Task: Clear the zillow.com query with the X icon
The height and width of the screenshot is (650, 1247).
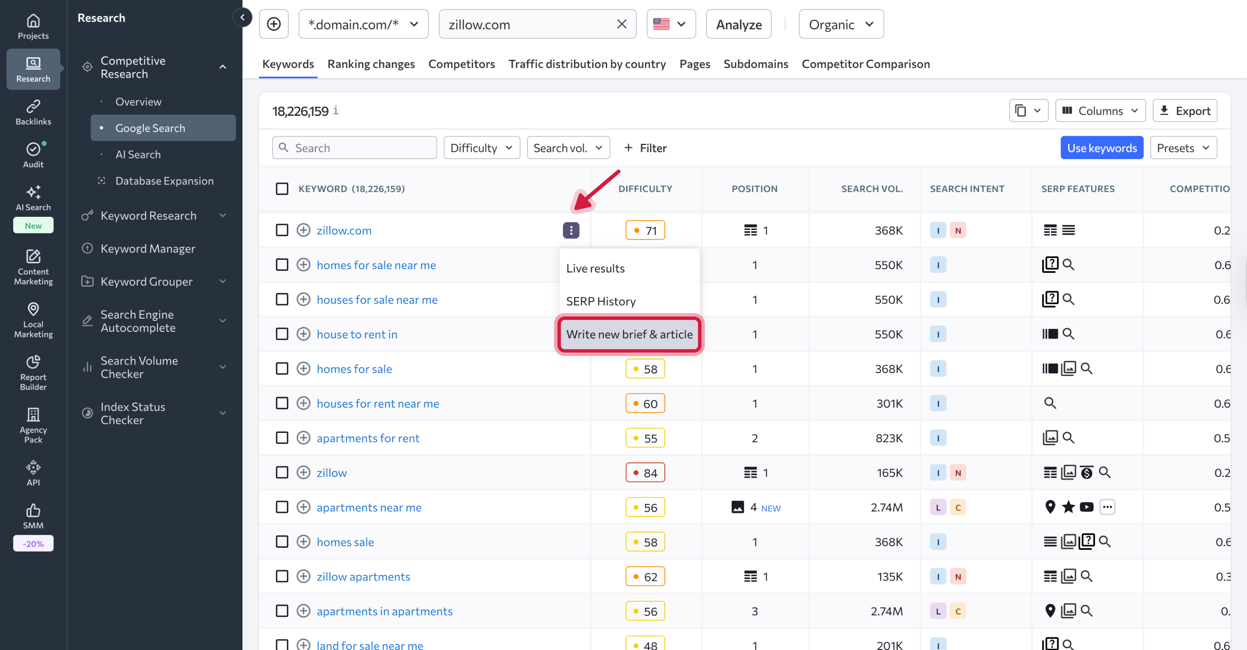Action: (622, 24)
